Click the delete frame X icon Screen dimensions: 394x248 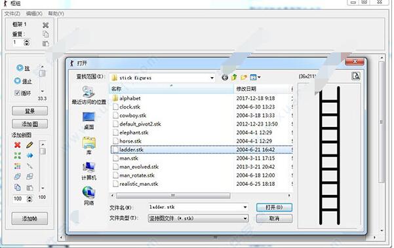pos(45,25)
